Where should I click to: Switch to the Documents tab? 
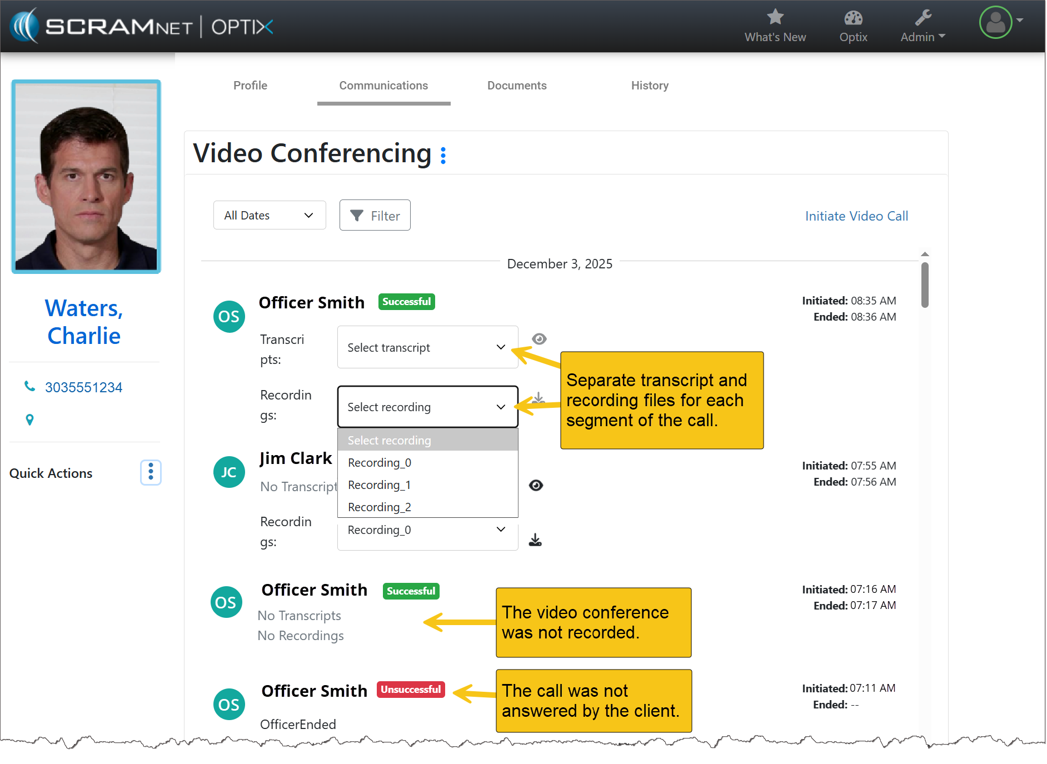tap(516, 86)
